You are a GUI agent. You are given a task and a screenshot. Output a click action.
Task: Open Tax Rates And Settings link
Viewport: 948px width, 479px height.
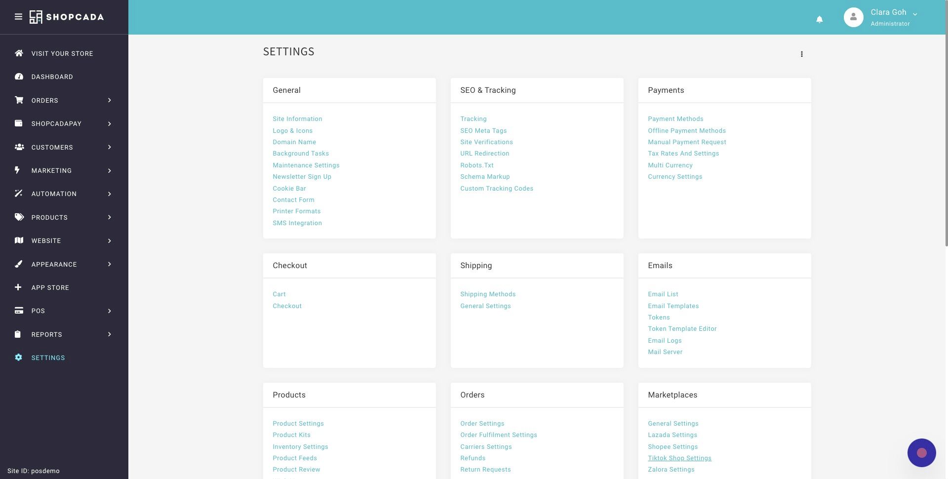(x=683, y=154)
